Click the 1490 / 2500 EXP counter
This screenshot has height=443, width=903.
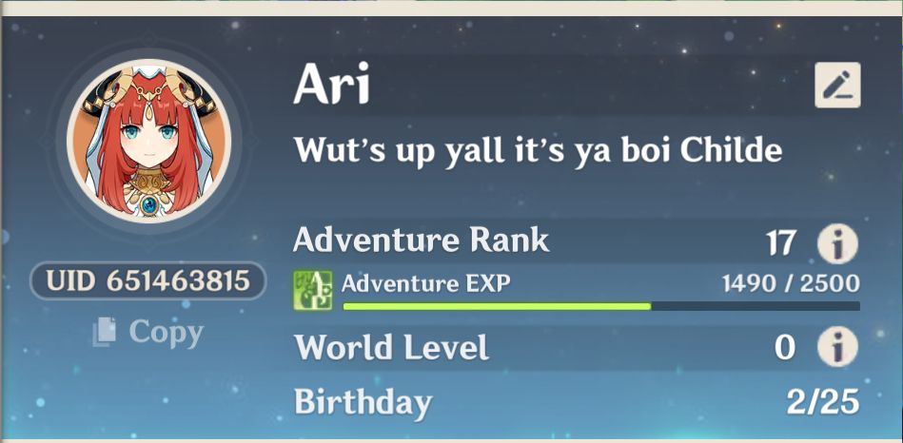(x=791, y=283)
